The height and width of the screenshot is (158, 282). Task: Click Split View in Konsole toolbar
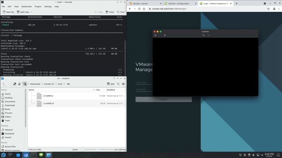click(x=23, y=12)
